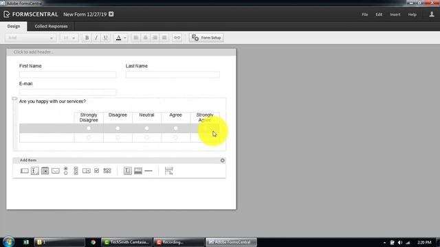
Task: Open the font size dropdown
Action: [x=69, y=38]
